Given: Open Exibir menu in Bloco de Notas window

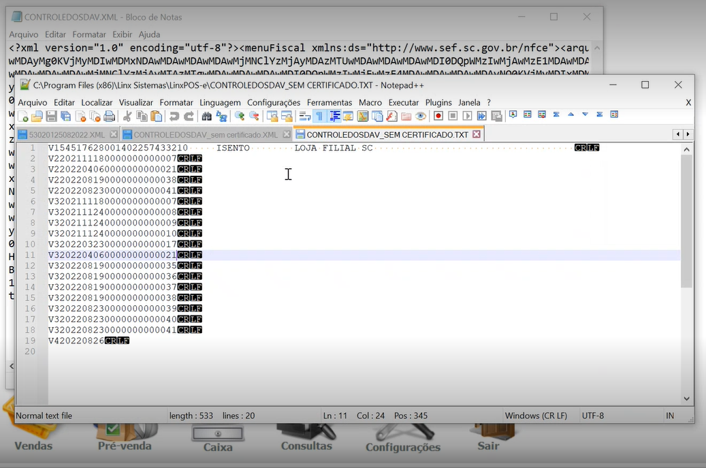Looking at the screenshot, I should click(122, 34).
